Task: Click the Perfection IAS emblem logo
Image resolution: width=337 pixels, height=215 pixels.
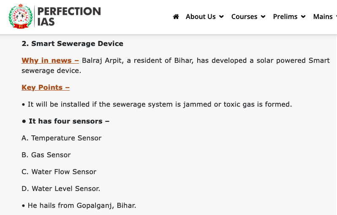Action: point(21,16)
